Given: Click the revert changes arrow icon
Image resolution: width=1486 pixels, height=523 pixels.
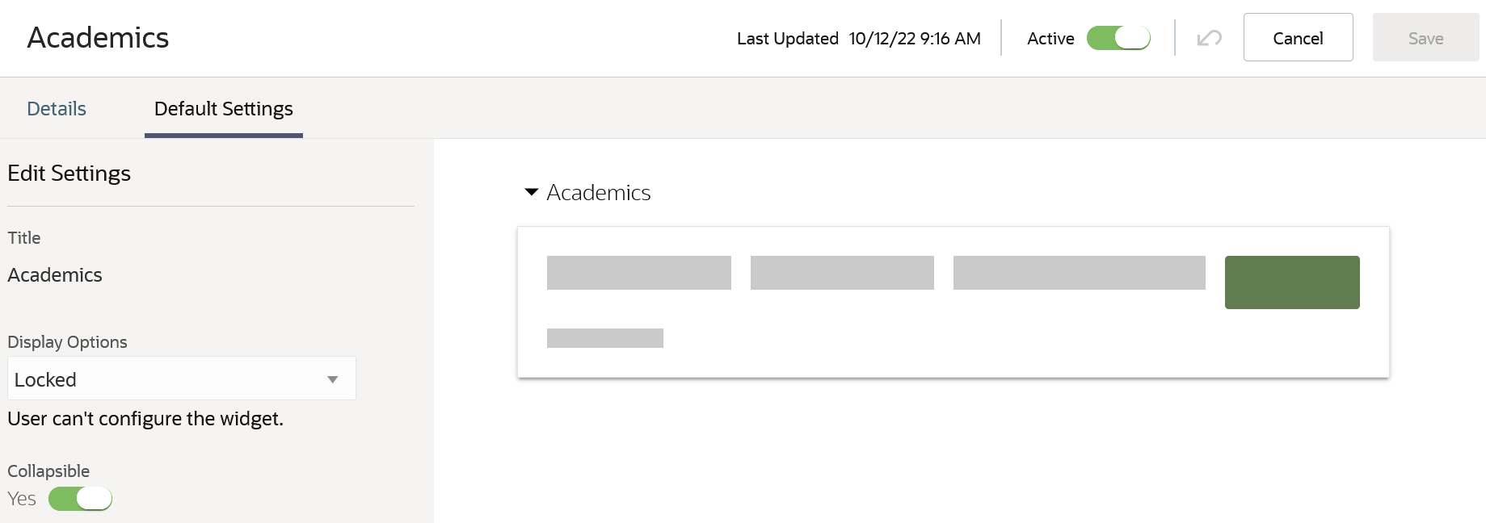Looking at the screenshot, I should [1209, 38].
